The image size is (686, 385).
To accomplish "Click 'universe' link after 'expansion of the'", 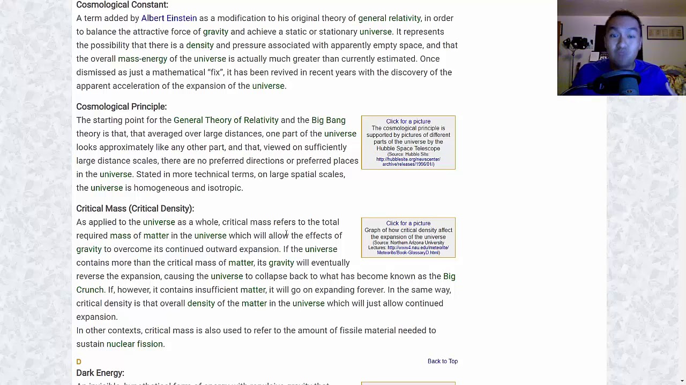I will pyautogui.click(x=268, y=86).
